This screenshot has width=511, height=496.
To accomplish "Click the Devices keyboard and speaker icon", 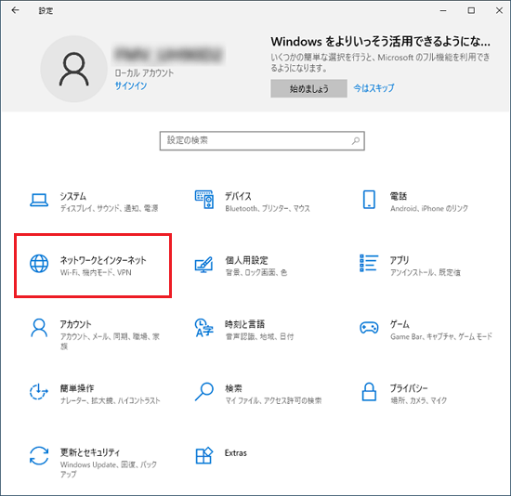I will click(x=204, y=200).
